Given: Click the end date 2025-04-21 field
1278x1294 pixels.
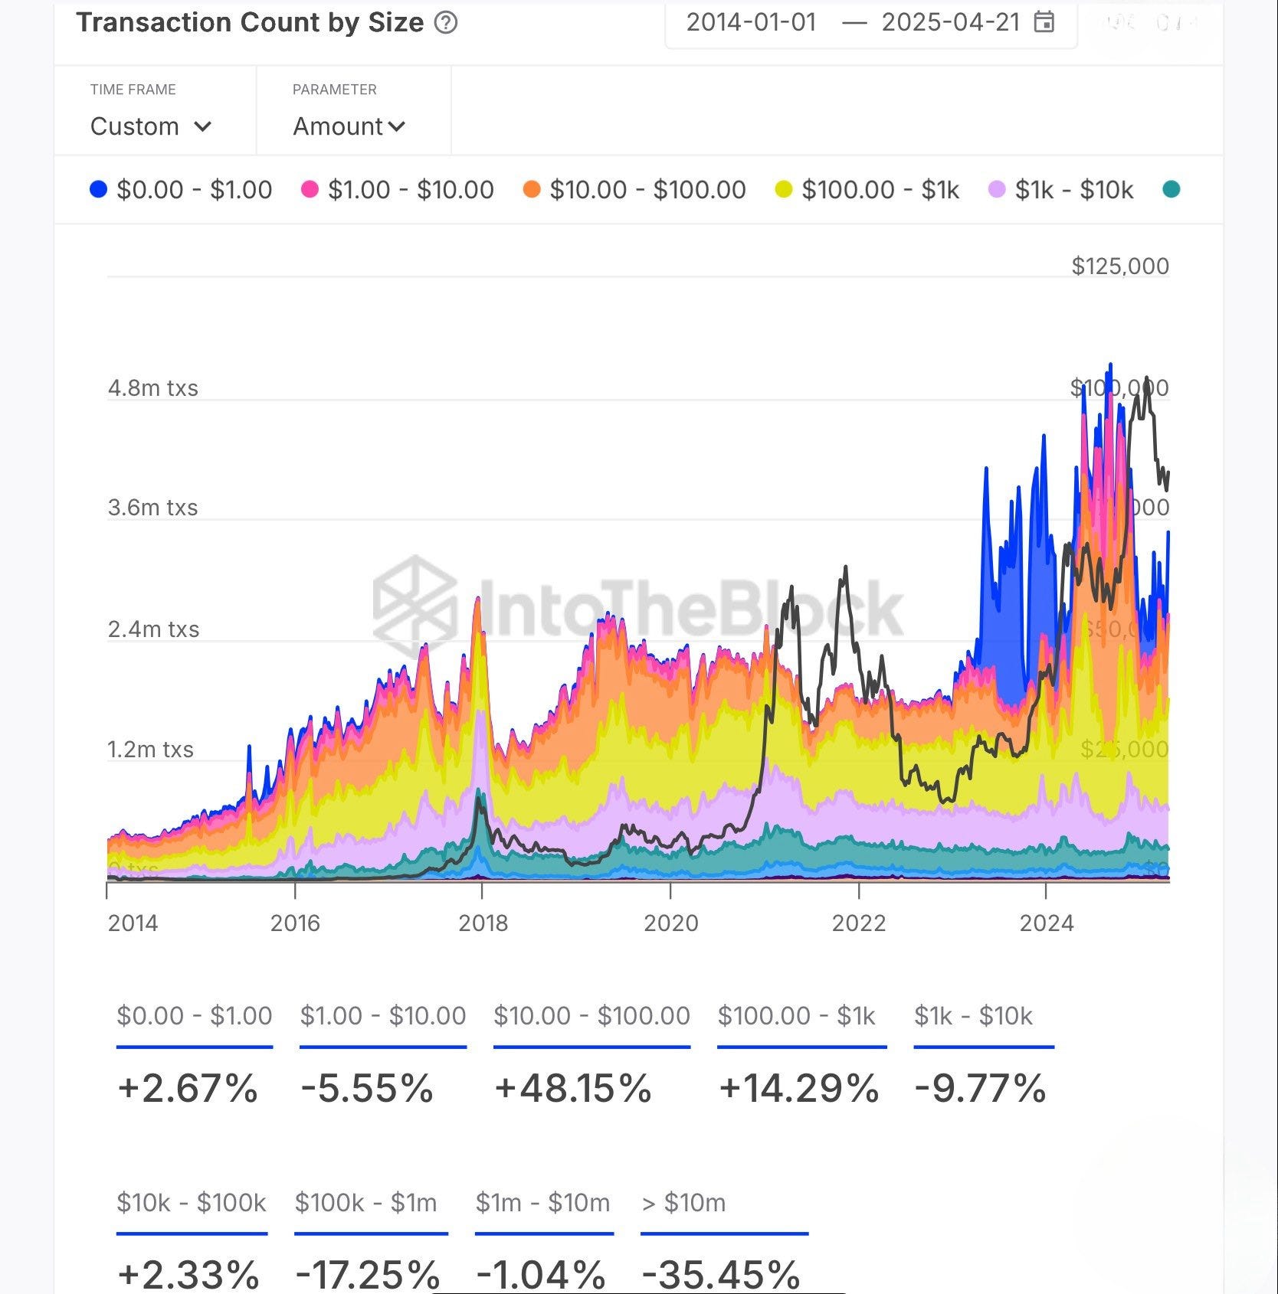Looking at the screenshot, I should 950,22.
